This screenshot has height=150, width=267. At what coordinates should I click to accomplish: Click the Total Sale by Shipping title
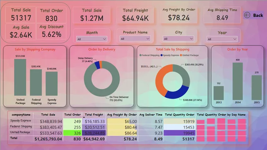172,49
